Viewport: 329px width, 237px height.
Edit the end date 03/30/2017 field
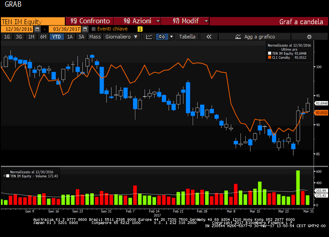click(x=65, y=29)
